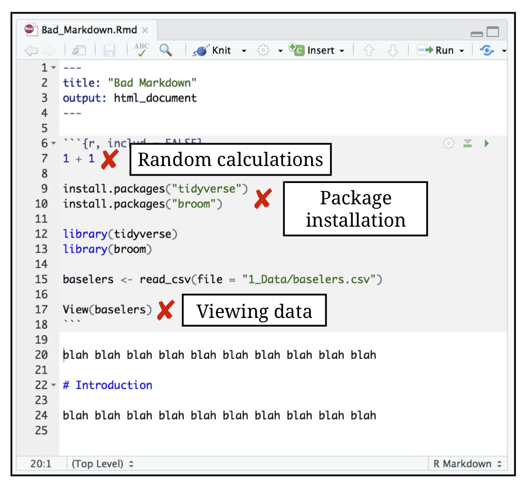Show document in new window
Image resolution: width=524 pixels, height=482 pixels.
79,51
